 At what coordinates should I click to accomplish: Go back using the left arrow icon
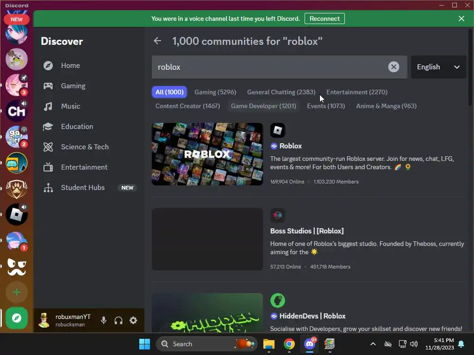157,41
